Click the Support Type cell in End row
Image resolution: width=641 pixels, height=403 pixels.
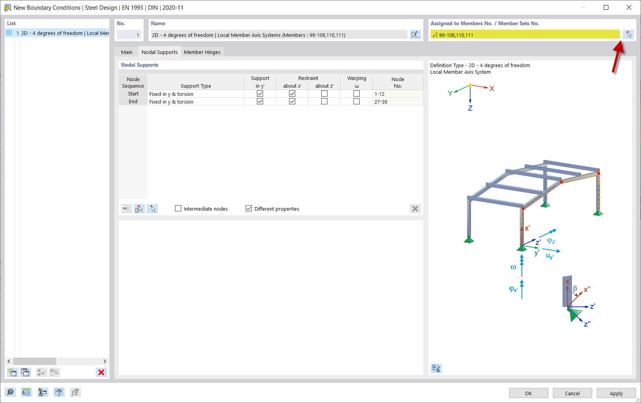coord(196,102)
